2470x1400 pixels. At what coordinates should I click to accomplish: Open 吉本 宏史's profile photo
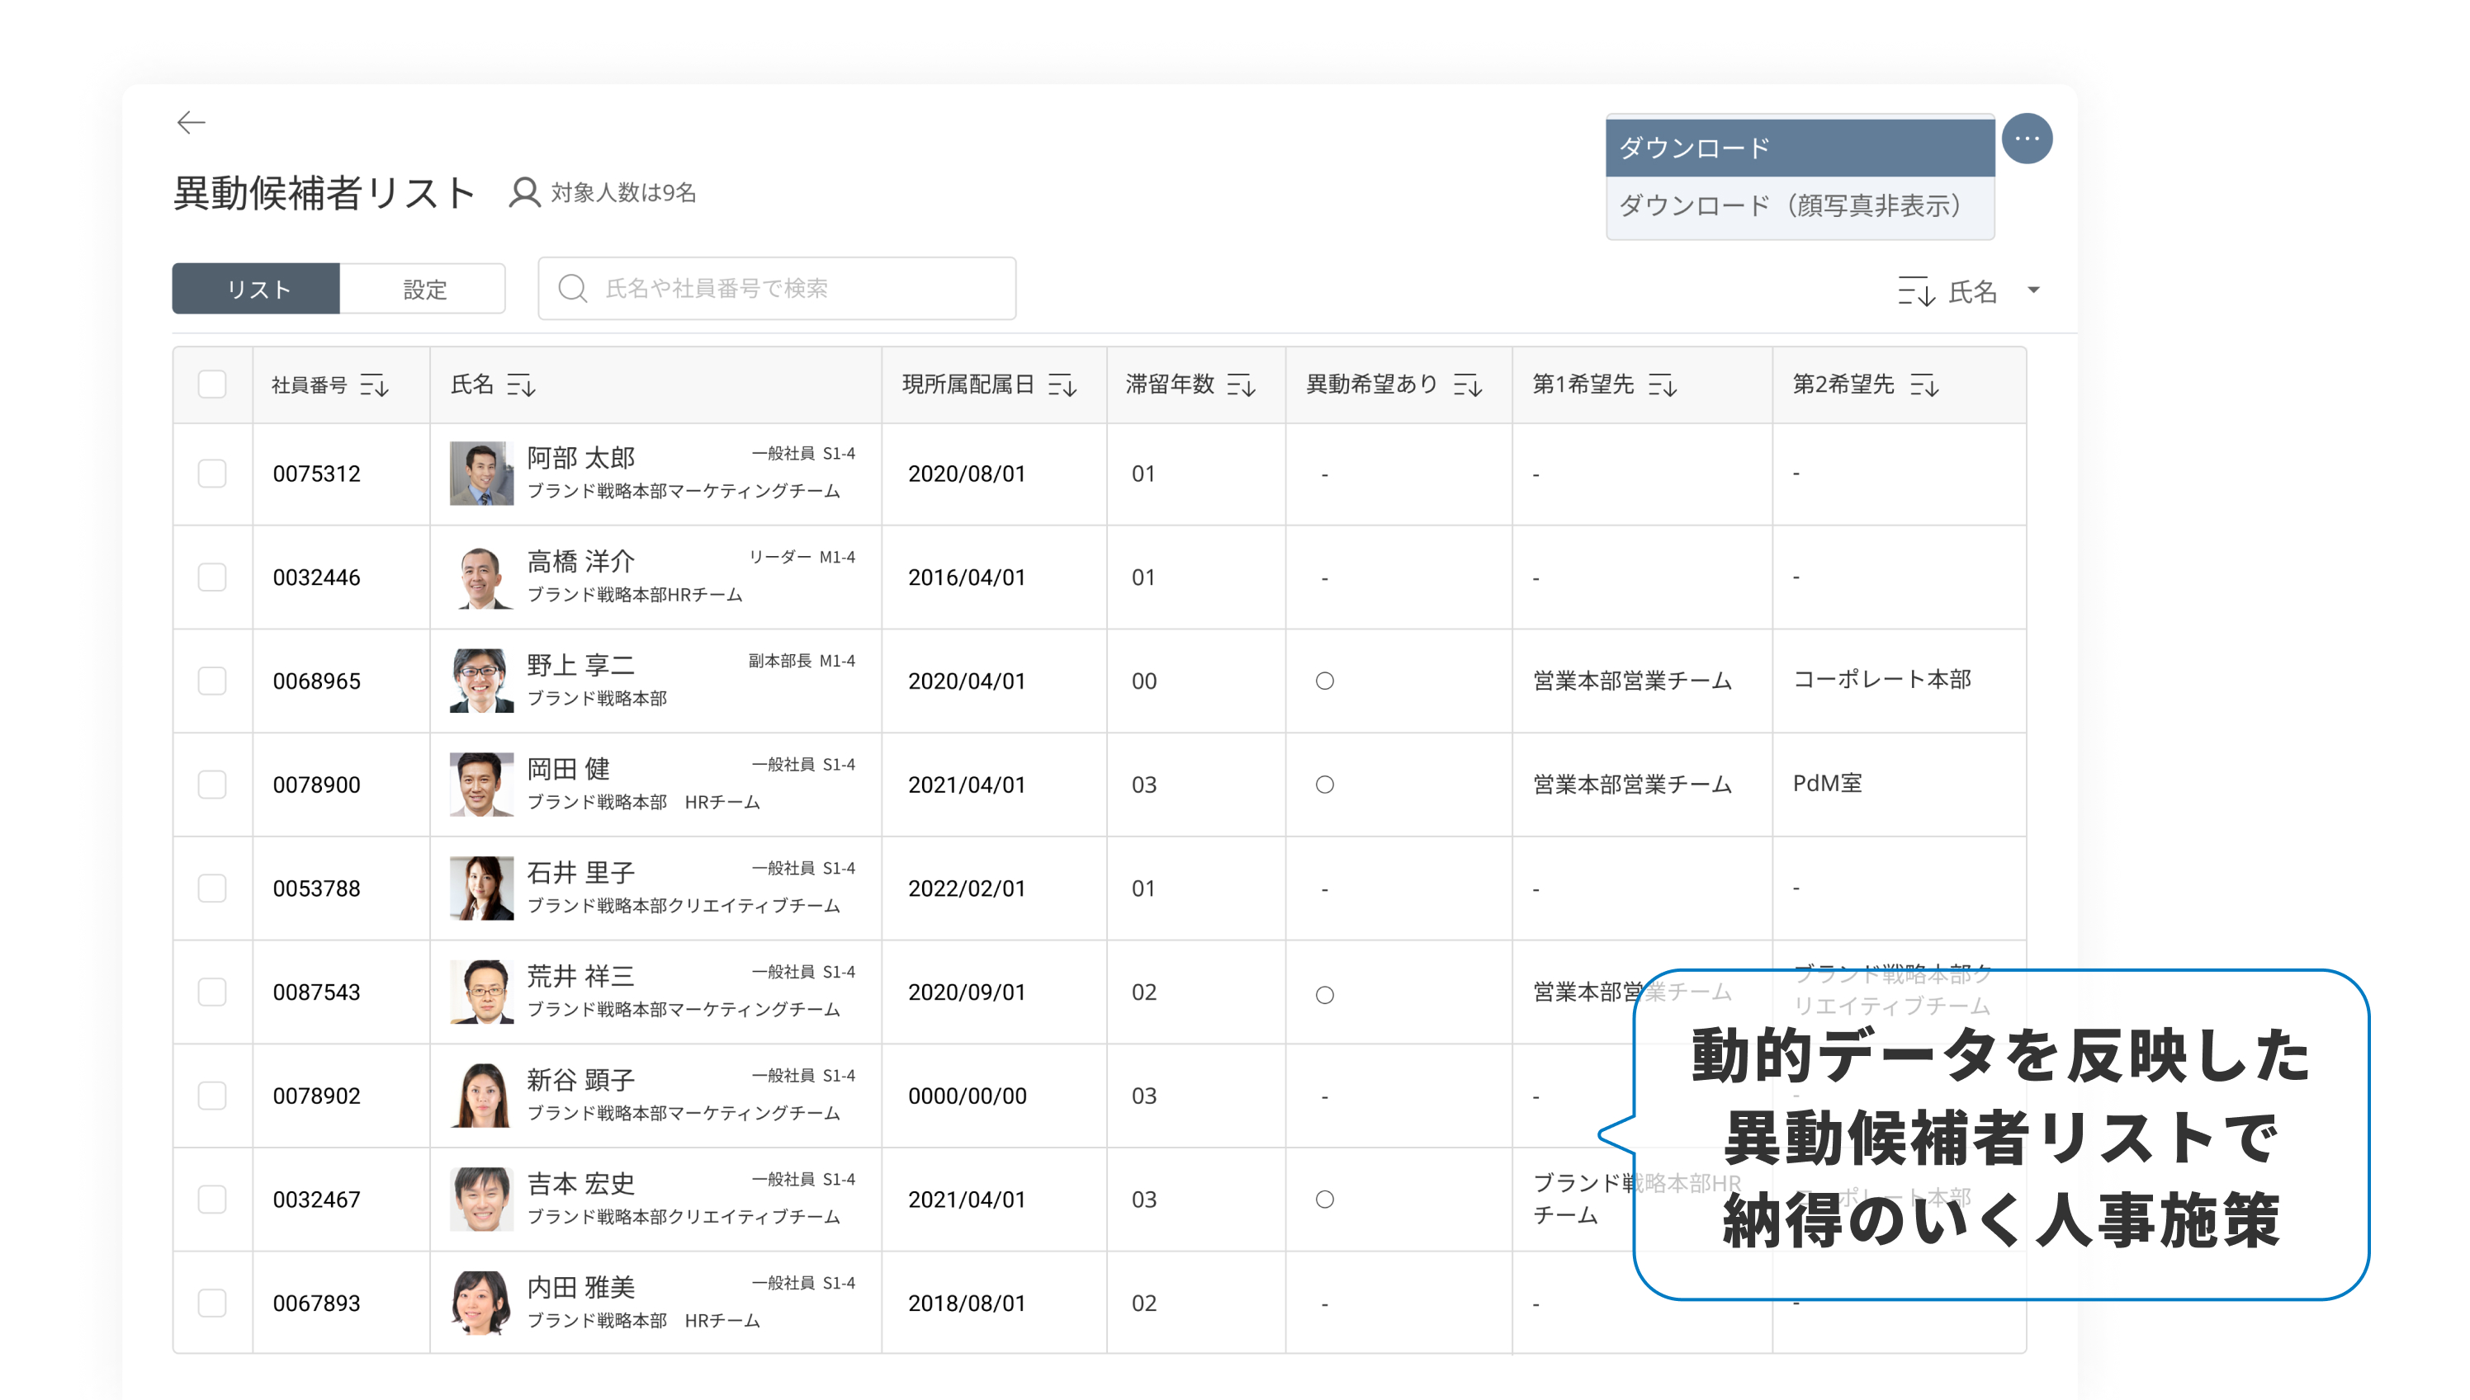pyautogui.click(x=481, y=1200)
